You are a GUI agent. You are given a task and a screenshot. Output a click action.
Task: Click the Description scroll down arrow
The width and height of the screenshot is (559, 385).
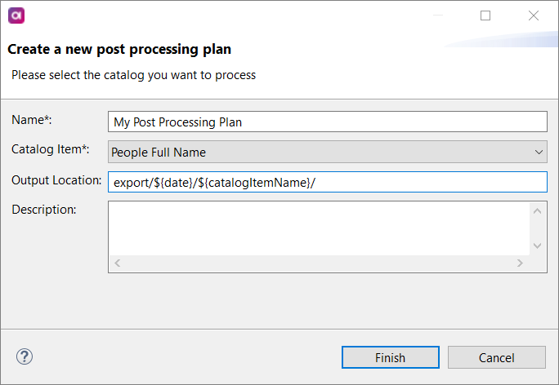coord(537,245)
